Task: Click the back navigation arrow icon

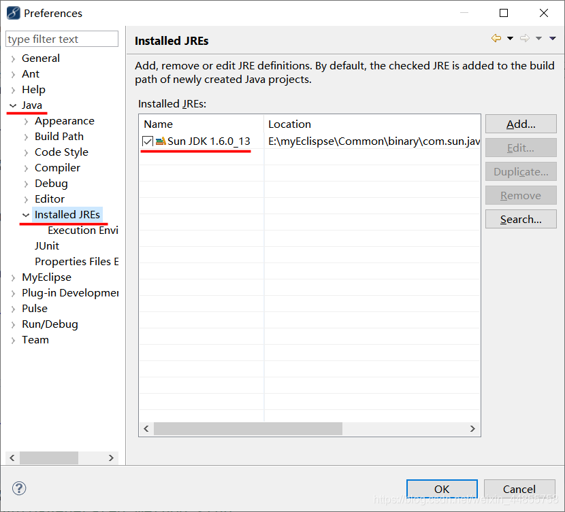Action: [x=496, y=38]
